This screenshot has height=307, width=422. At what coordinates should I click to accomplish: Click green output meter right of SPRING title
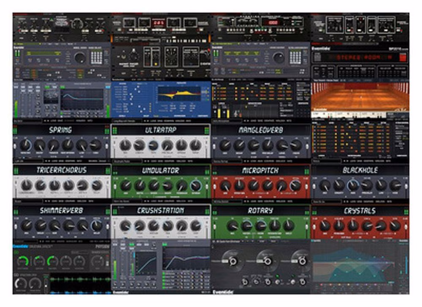click(x=107, y=130)
